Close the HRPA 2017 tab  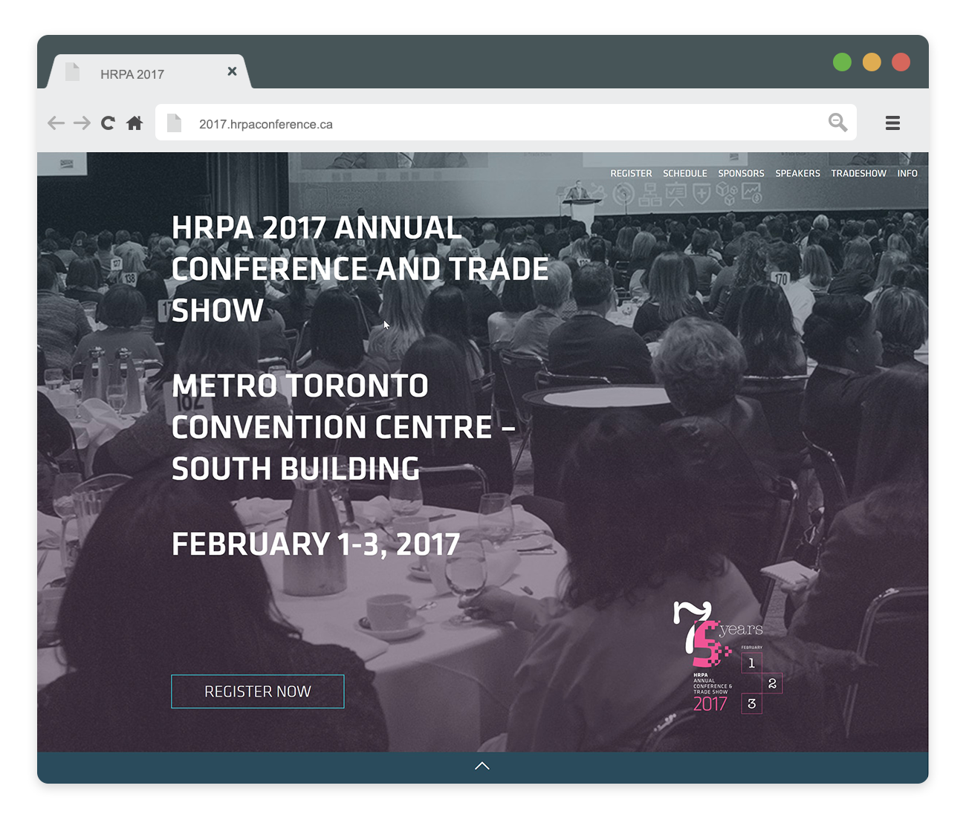232,71
